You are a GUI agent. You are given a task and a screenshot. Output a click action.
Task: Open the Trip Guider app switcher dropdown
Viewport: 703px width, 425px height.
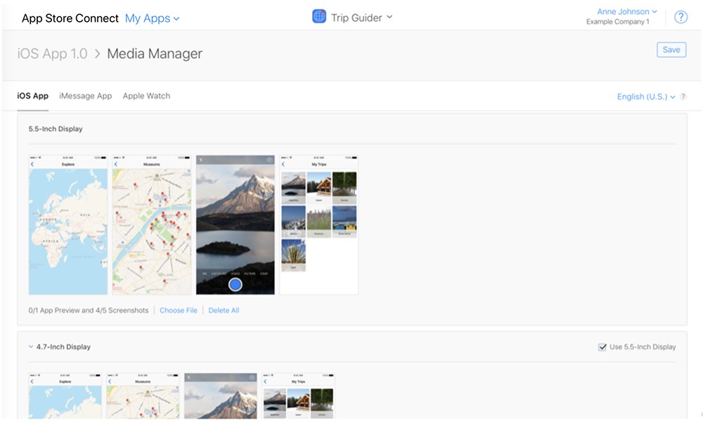pyautogui.click(x=361, y=18)
